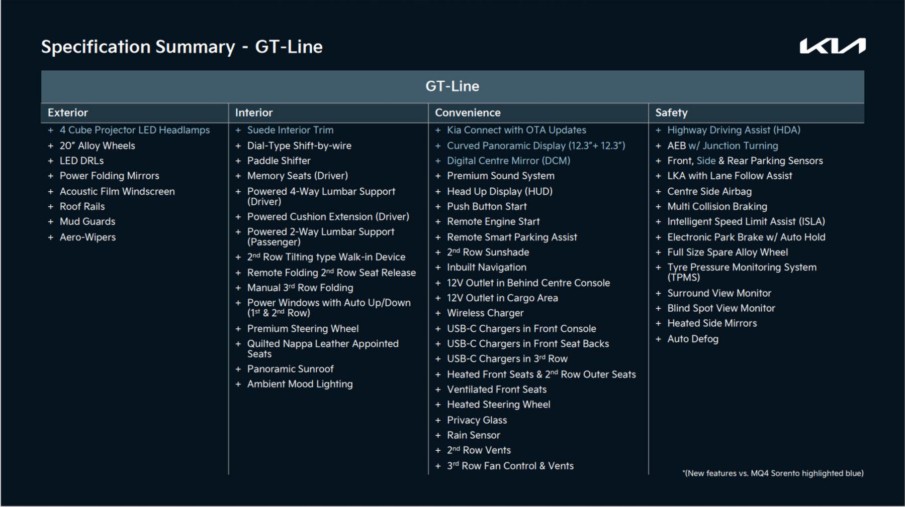Click the Digital Centre Mirror (DCM) entry
The width and height of the screenshot is (905, 507).
pyautogui.click(x=508, y=161)
